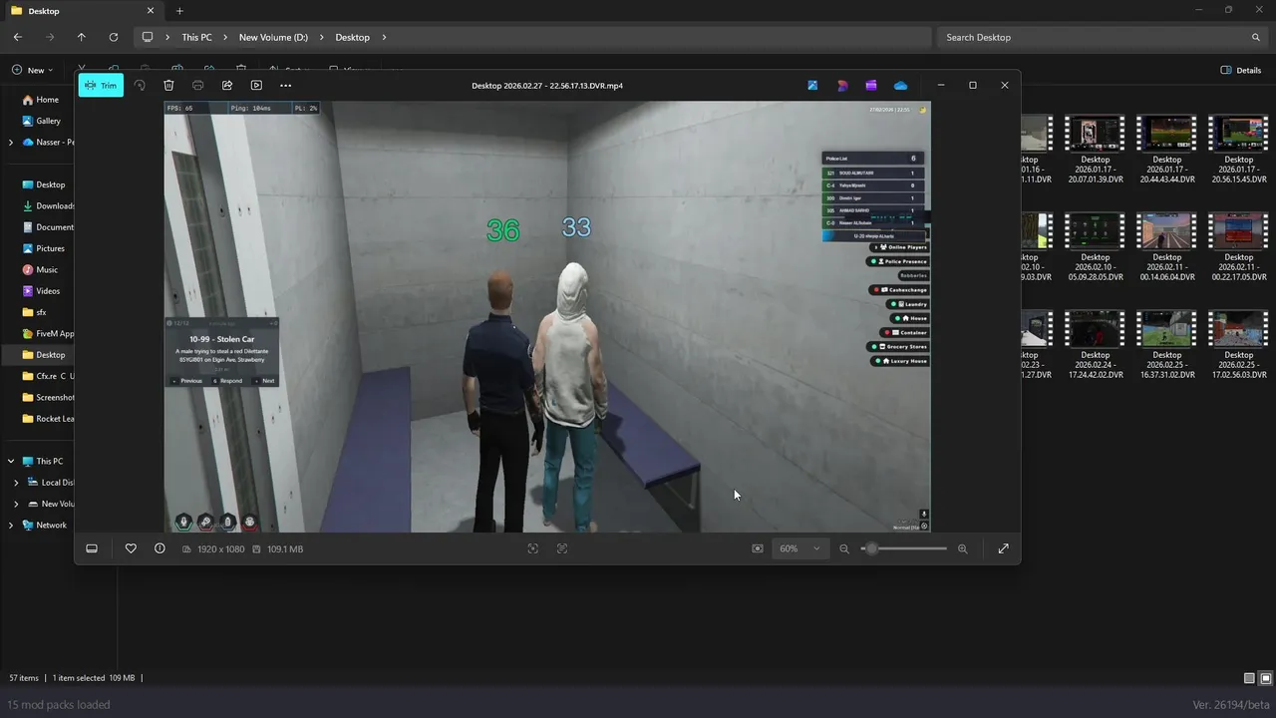Toggle the Details pane button

[x=1241, y=70]
